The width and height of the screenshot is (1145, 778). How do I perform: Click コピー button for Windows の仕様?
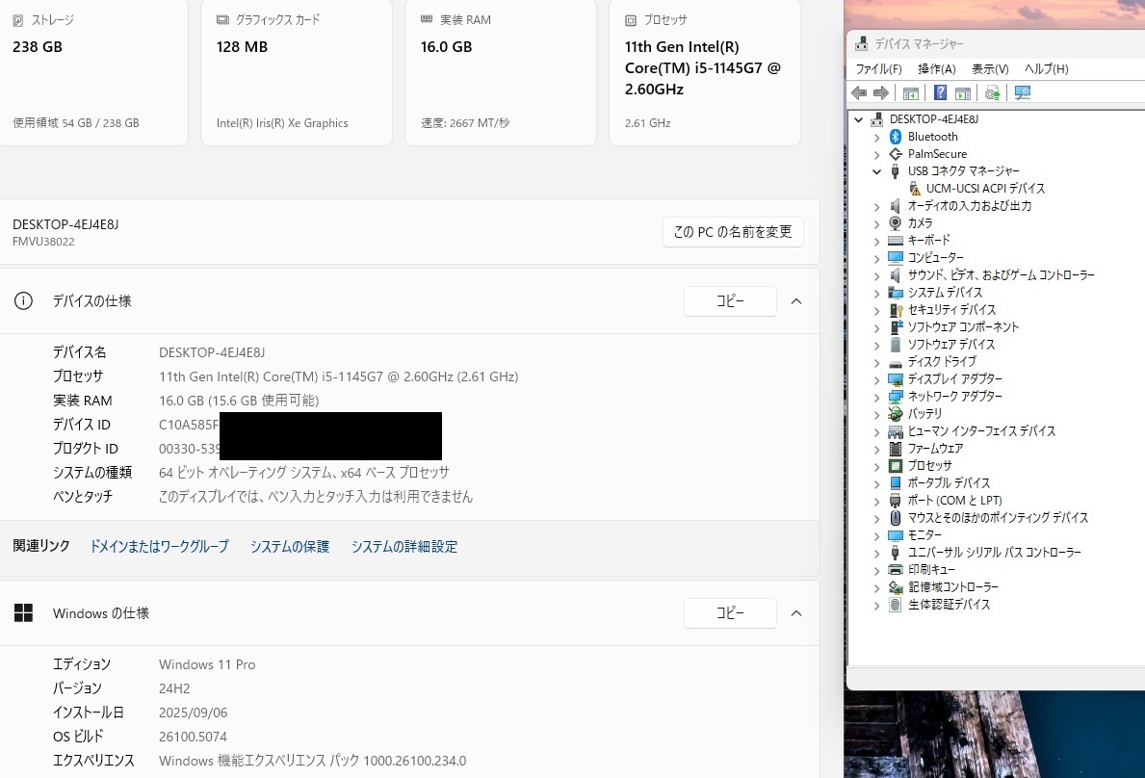pyautogui.click(x=730, y=613)
